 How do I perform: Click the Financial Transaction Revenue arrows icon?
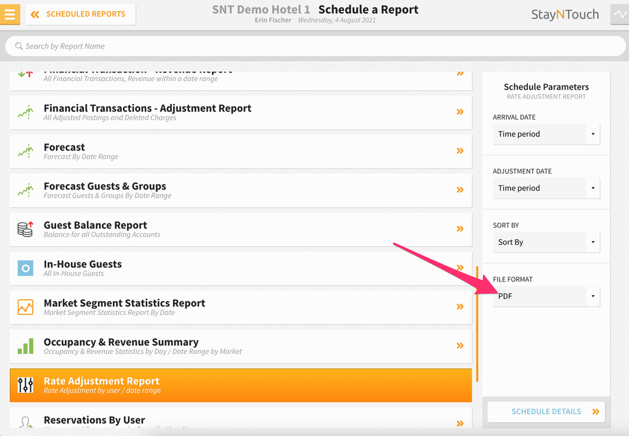[x=25, y=74]
